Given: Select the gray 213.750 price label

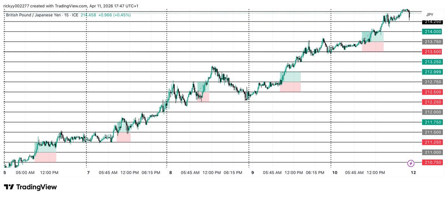Looking at the screenshot, I should (x=432, y=42).
